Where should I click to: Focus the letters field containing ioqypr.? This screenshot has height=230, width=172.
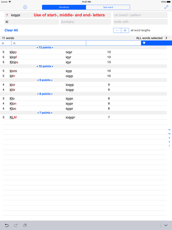[x=58, y=15]
